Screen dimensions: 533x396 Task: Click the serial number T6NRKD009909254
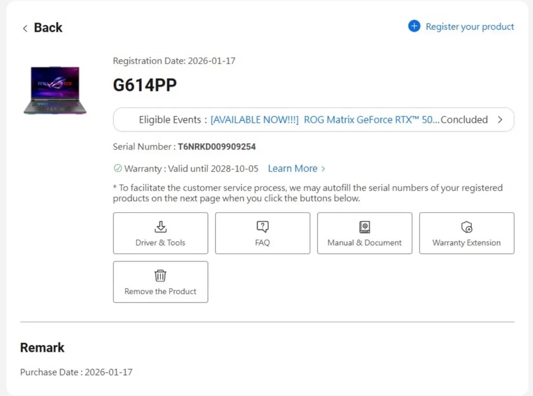[x=217, y=147]
